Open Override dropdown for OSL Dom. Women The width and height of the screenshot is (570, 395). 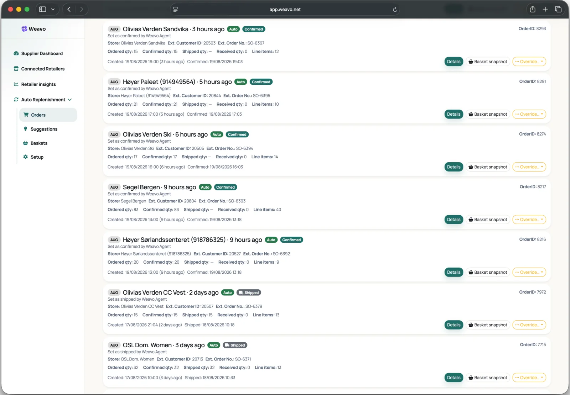(529, 378)
